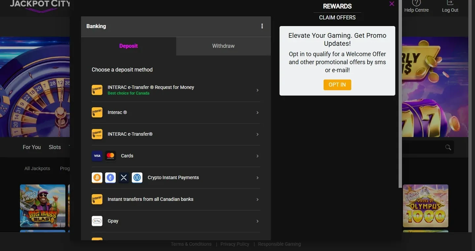
Task: Open the Claim Offers section
Action: (x=337, y=18)
